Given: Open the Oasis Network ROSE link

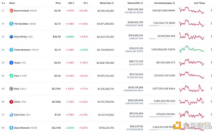Looking at the screenshot, I should tap(25, 128).
